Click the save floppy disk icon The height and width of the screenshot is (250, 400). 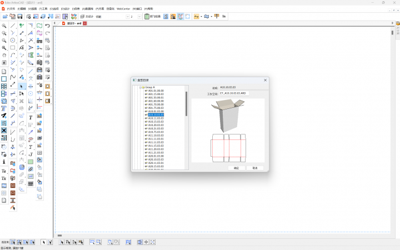pos(20,17)
